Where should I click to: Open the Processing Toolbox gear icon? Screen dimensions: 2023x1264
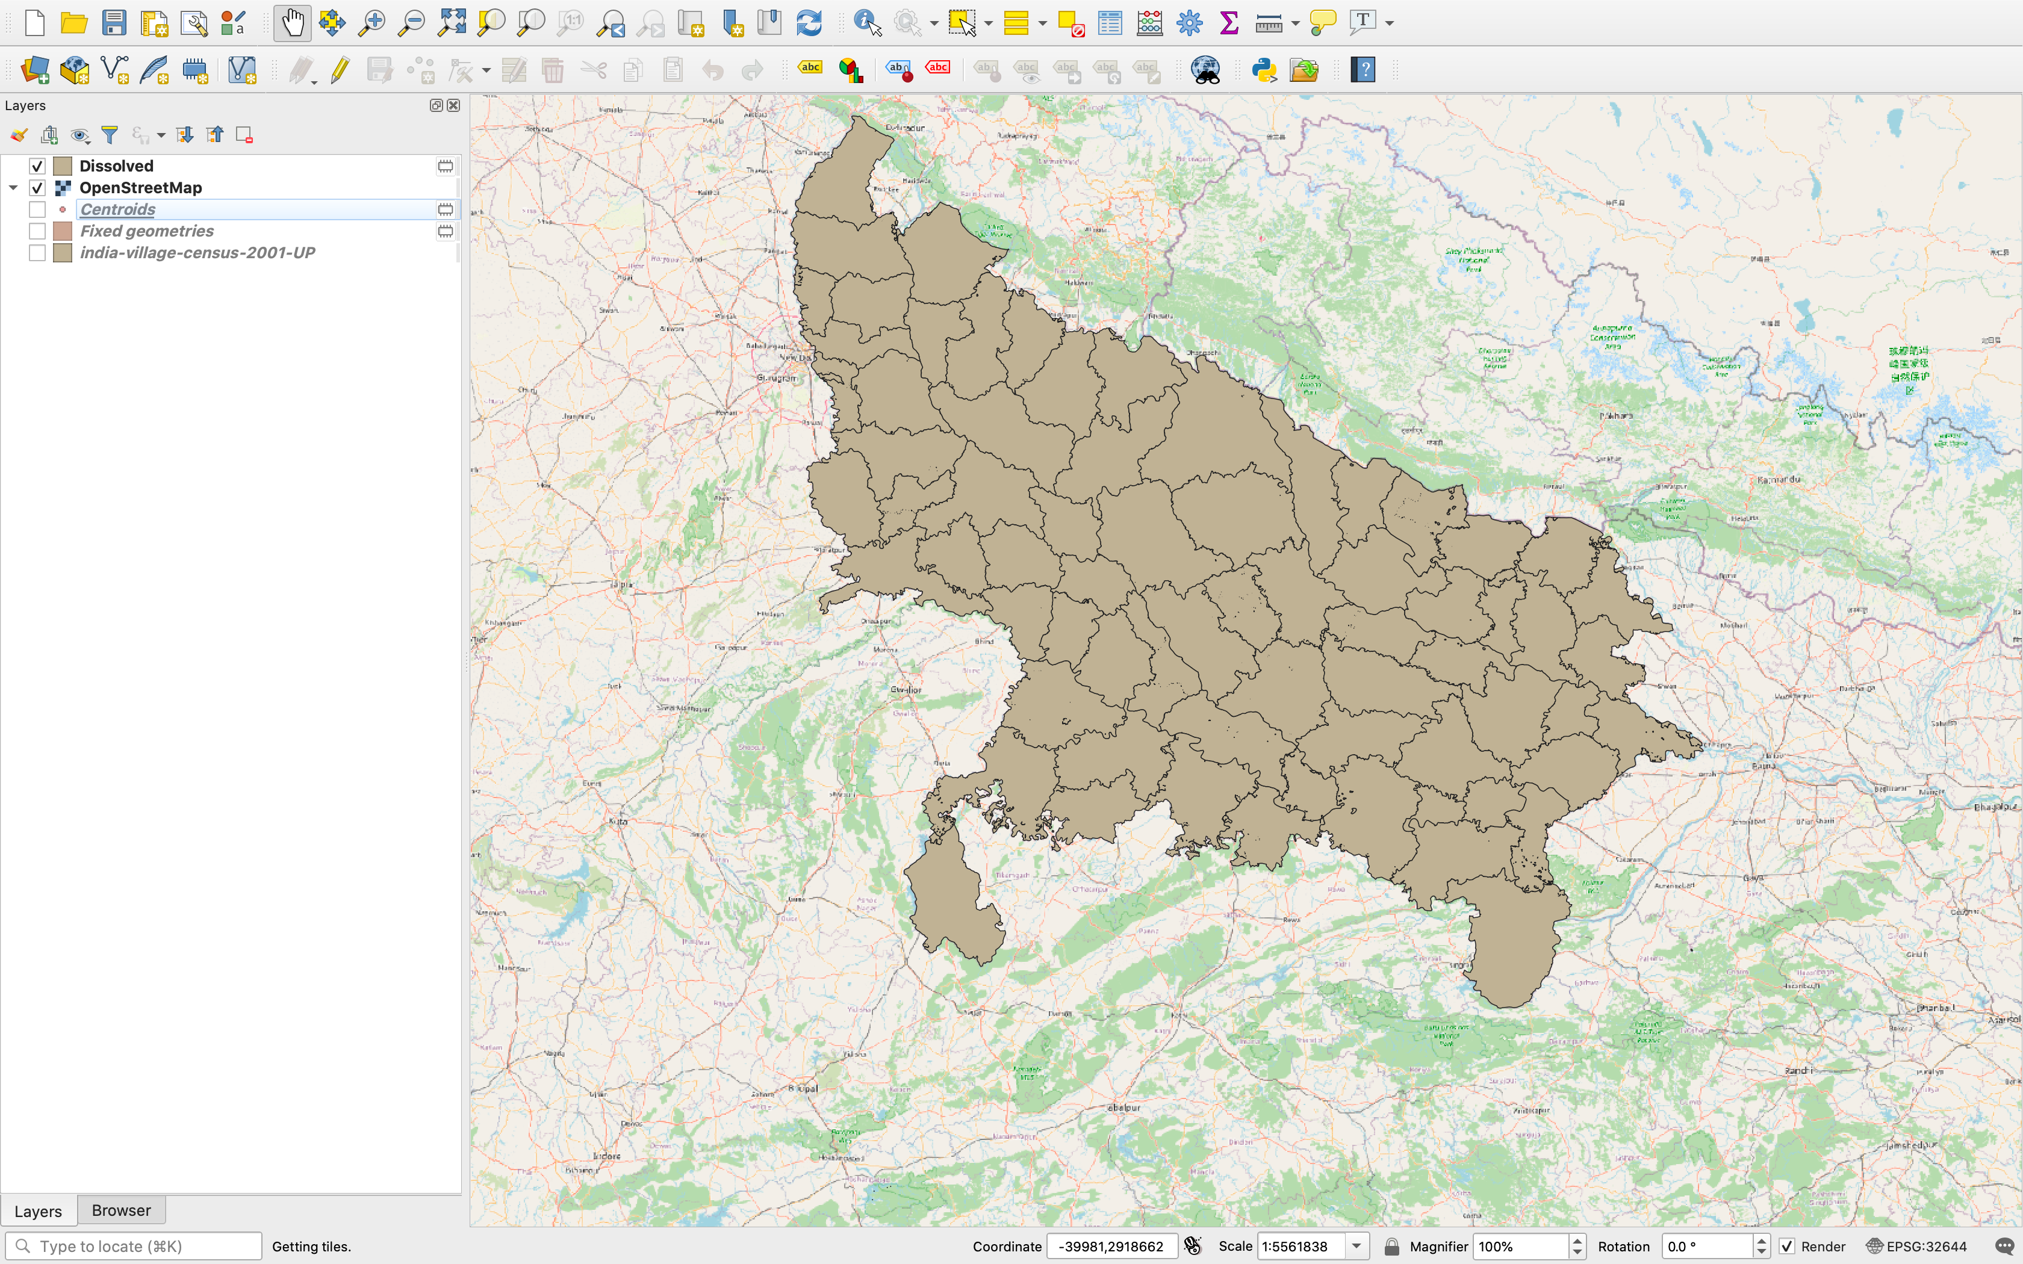[x=1189, y=23]
